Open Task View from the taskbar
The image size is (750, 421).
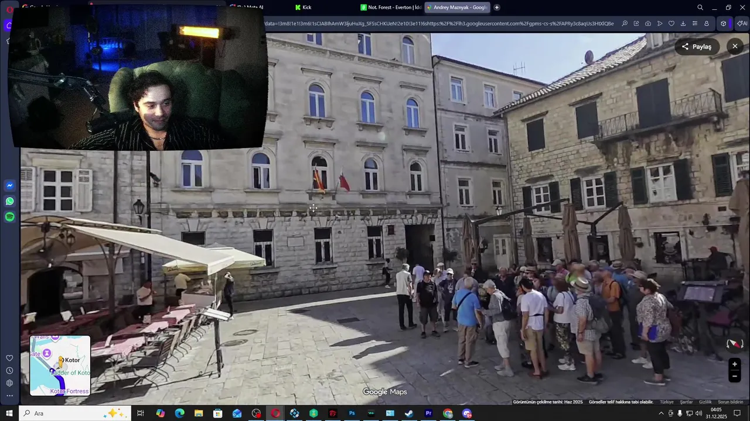click(141, 413)
